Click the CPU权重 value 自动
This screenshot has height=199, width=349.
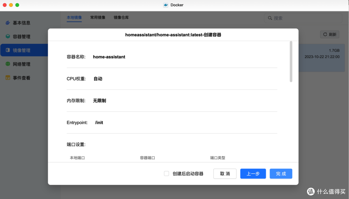98,79
